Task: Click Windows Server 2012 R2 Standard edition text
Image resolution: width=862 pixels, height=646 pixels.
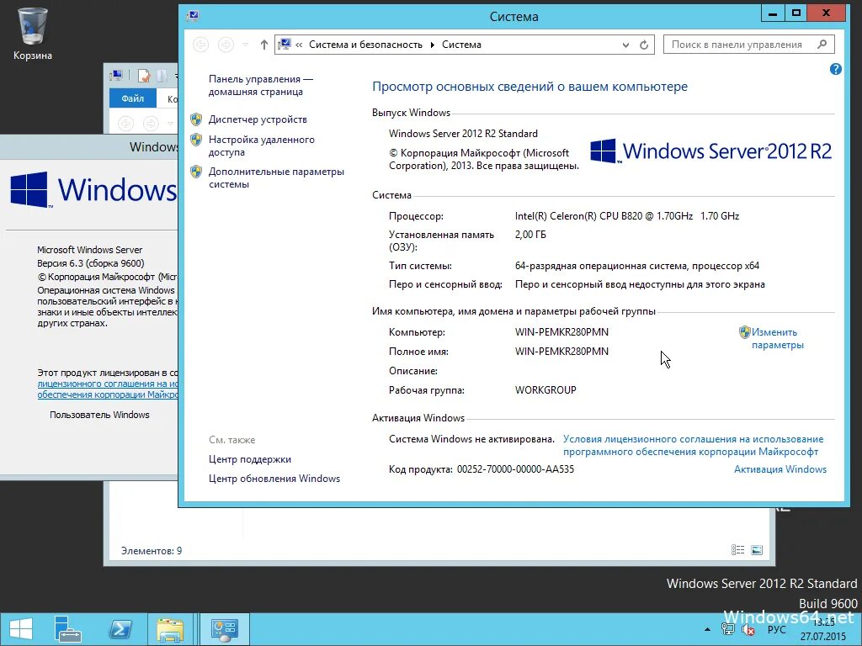Action: [x=464, y=134]
